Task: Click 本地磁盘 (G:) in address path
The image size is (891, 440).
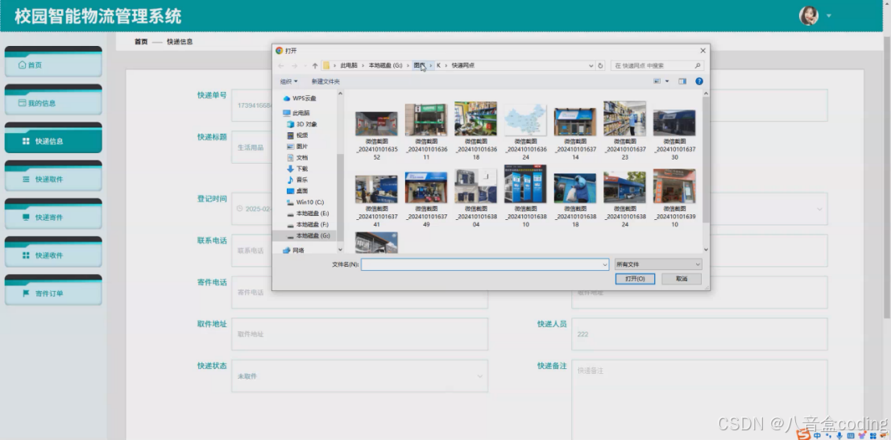Action: pyautogui.click(x=385, y=65)
